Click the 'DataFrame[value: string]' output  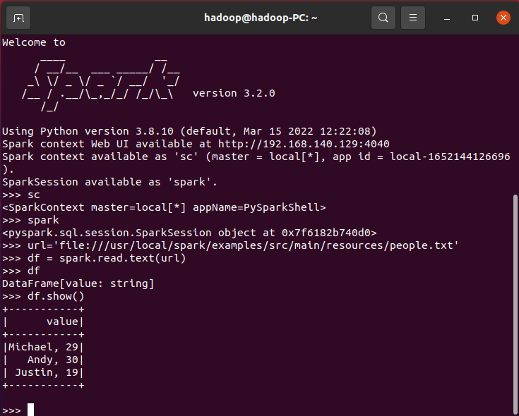click(78, 283)
